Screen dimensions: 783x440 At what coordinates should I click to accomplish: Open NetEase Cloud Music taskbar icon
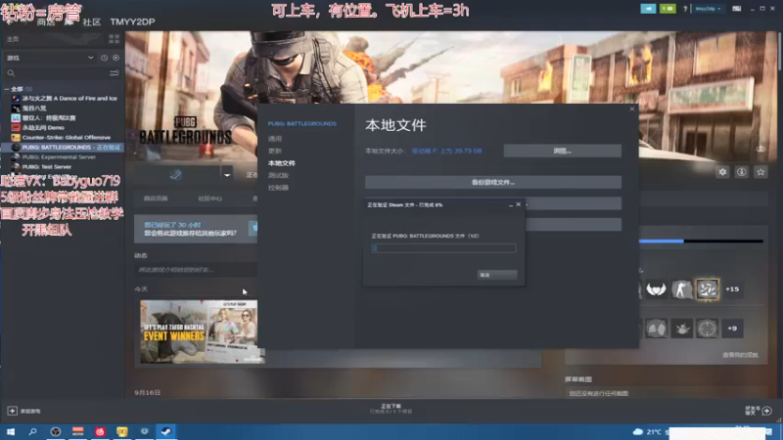click(x=100, y=431)
